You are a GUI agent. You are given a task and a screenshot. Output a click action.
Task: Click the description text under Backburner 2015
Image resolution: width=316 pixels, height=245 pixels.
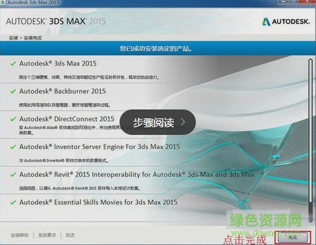click(x=65, y=105)
